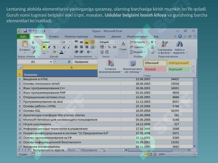Center text horizontally in the cell

(81, 47)
